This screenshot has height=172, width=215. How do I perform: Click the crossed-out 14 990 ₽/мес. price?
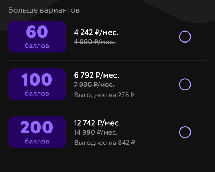pos(96,132)
